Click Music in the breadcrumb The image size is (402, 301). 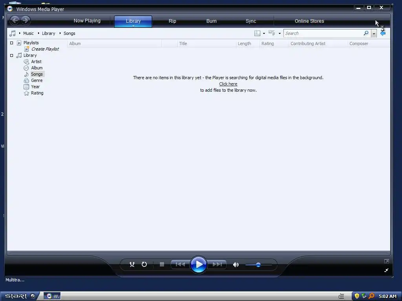(28, 33)
